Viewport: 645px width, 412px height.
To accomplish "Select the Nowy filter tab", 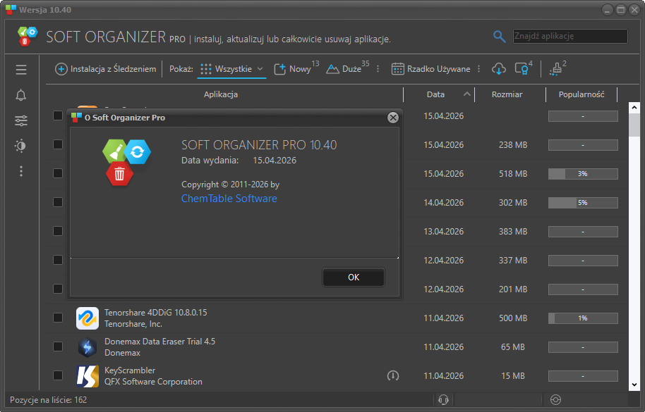I will coord(296,68).
